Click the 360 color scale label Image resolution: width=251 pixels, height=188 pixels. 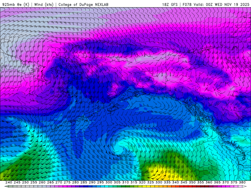point(209,182)
